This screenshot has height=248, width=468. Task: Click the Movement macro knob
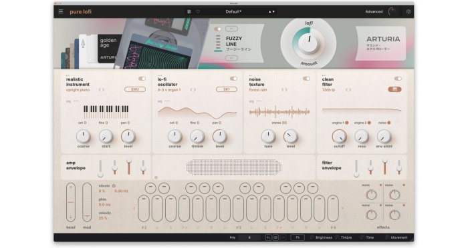387,237
